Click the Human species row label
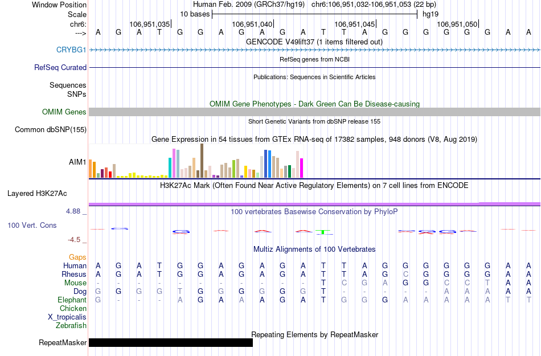This screenshot has width=541, height=356. 75,265
